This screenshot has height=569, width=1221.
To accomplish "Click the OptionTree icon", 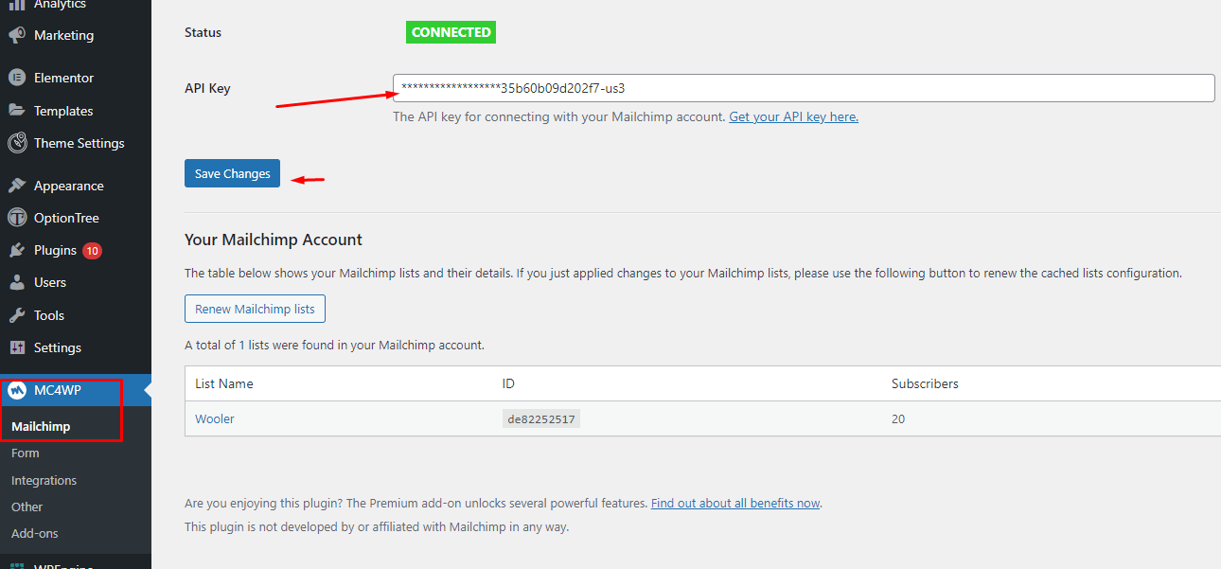I will [17, 218].
